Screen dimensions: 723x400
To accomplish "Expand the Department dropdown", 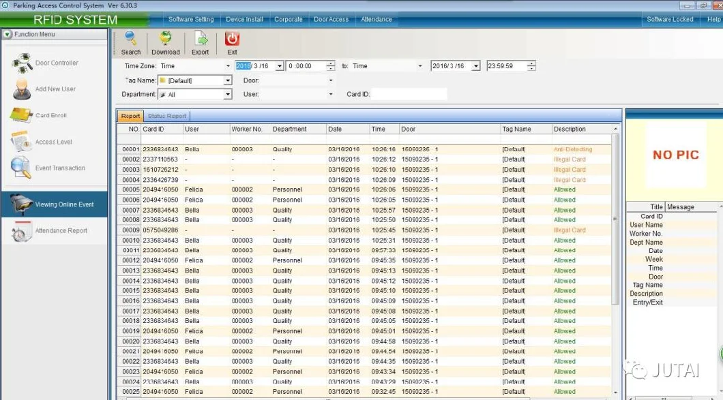I will coord(228,95).
